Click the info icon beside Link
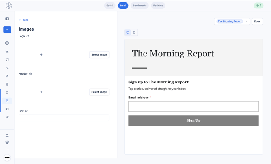The image size is (271, 164). pyautogui.click(x=27, y=111)
